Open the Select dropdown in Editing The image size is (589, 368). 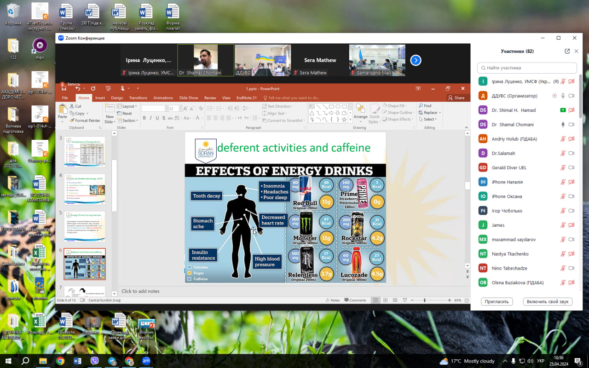428,119
